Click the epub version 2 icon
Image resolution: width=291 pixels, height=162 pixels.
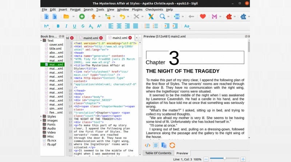click(x=47, y=17)
